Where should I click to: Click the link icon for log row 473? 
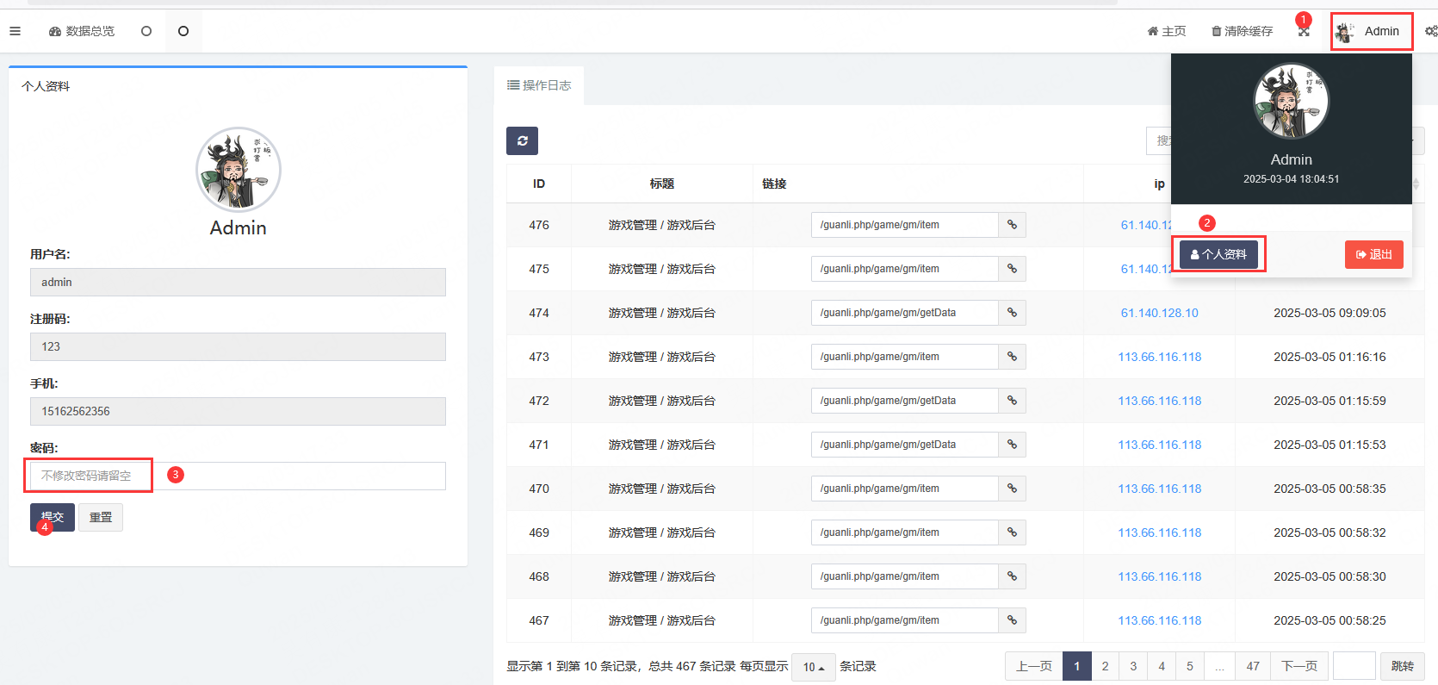pyautogui.click(x=1012, y=357)
